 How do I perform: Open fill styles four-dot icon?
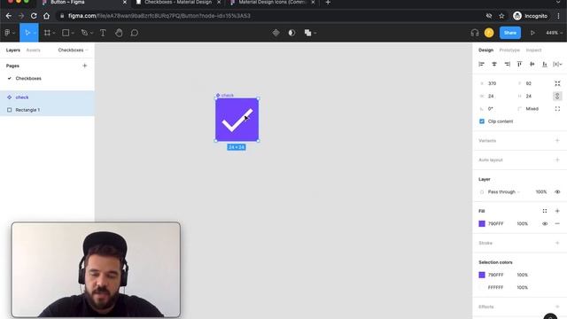point(545,211)
